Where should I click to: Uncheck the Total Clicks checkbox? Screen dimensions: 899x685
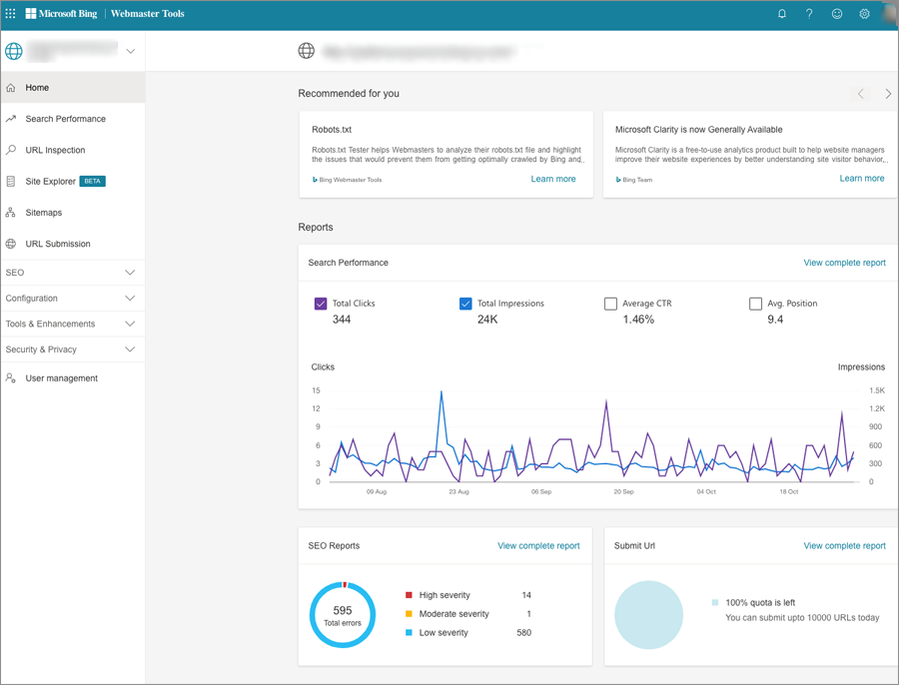(321, 304)
